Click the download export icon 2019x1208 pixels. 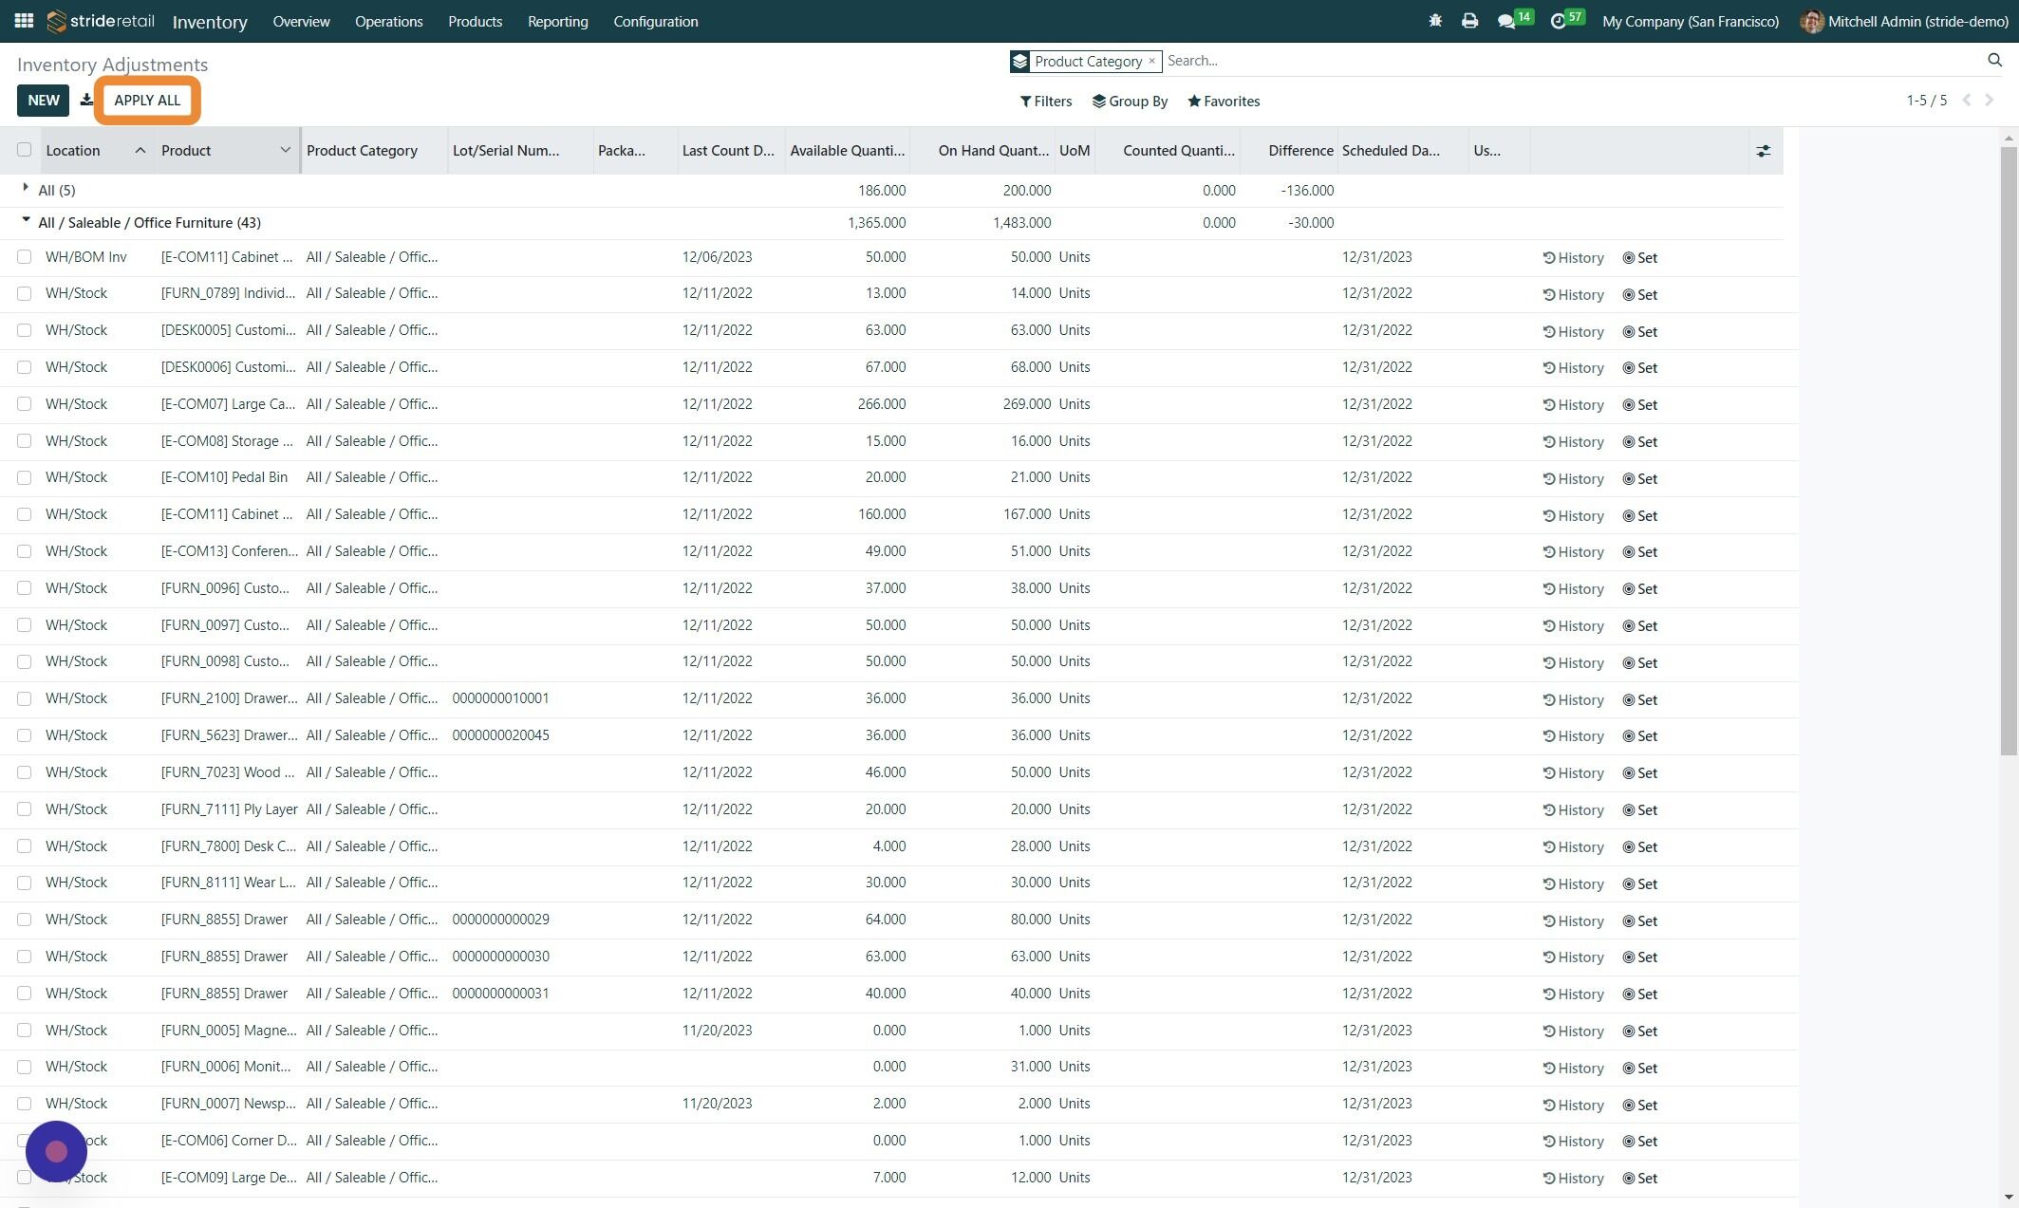pos(86,100)
